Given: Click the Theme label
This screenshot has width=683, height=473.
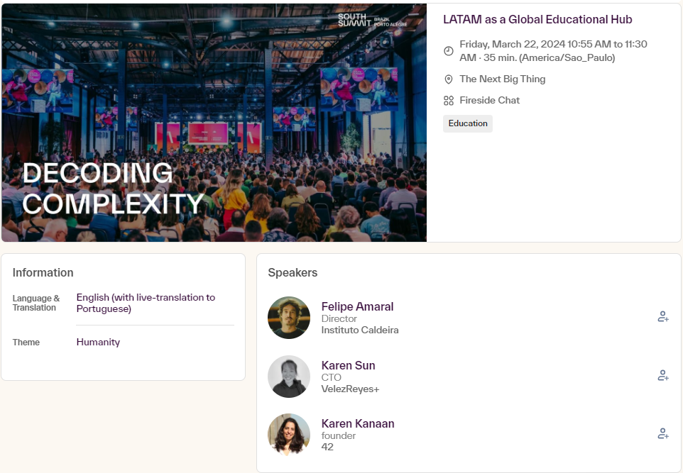Looking at the screenshot, I should [x=26, y=343].
